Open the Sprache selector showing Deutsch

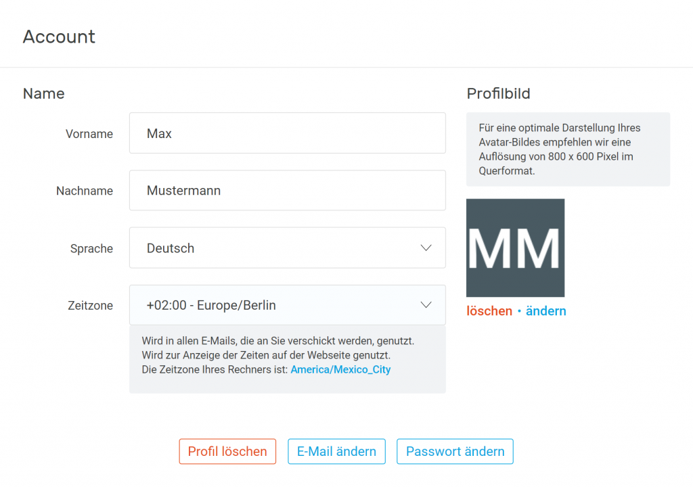click(x=287, y=248)
